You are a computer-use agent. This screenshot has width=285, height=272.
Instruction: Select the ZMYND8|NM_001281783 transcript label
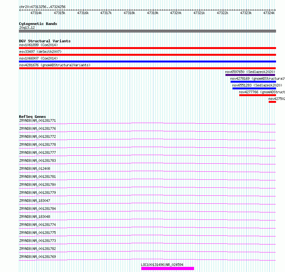37,161
